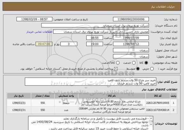Click the announcement date field 1398/03/09 - 08:57
This screenshot has height=130, width=184.
point(34,19)
